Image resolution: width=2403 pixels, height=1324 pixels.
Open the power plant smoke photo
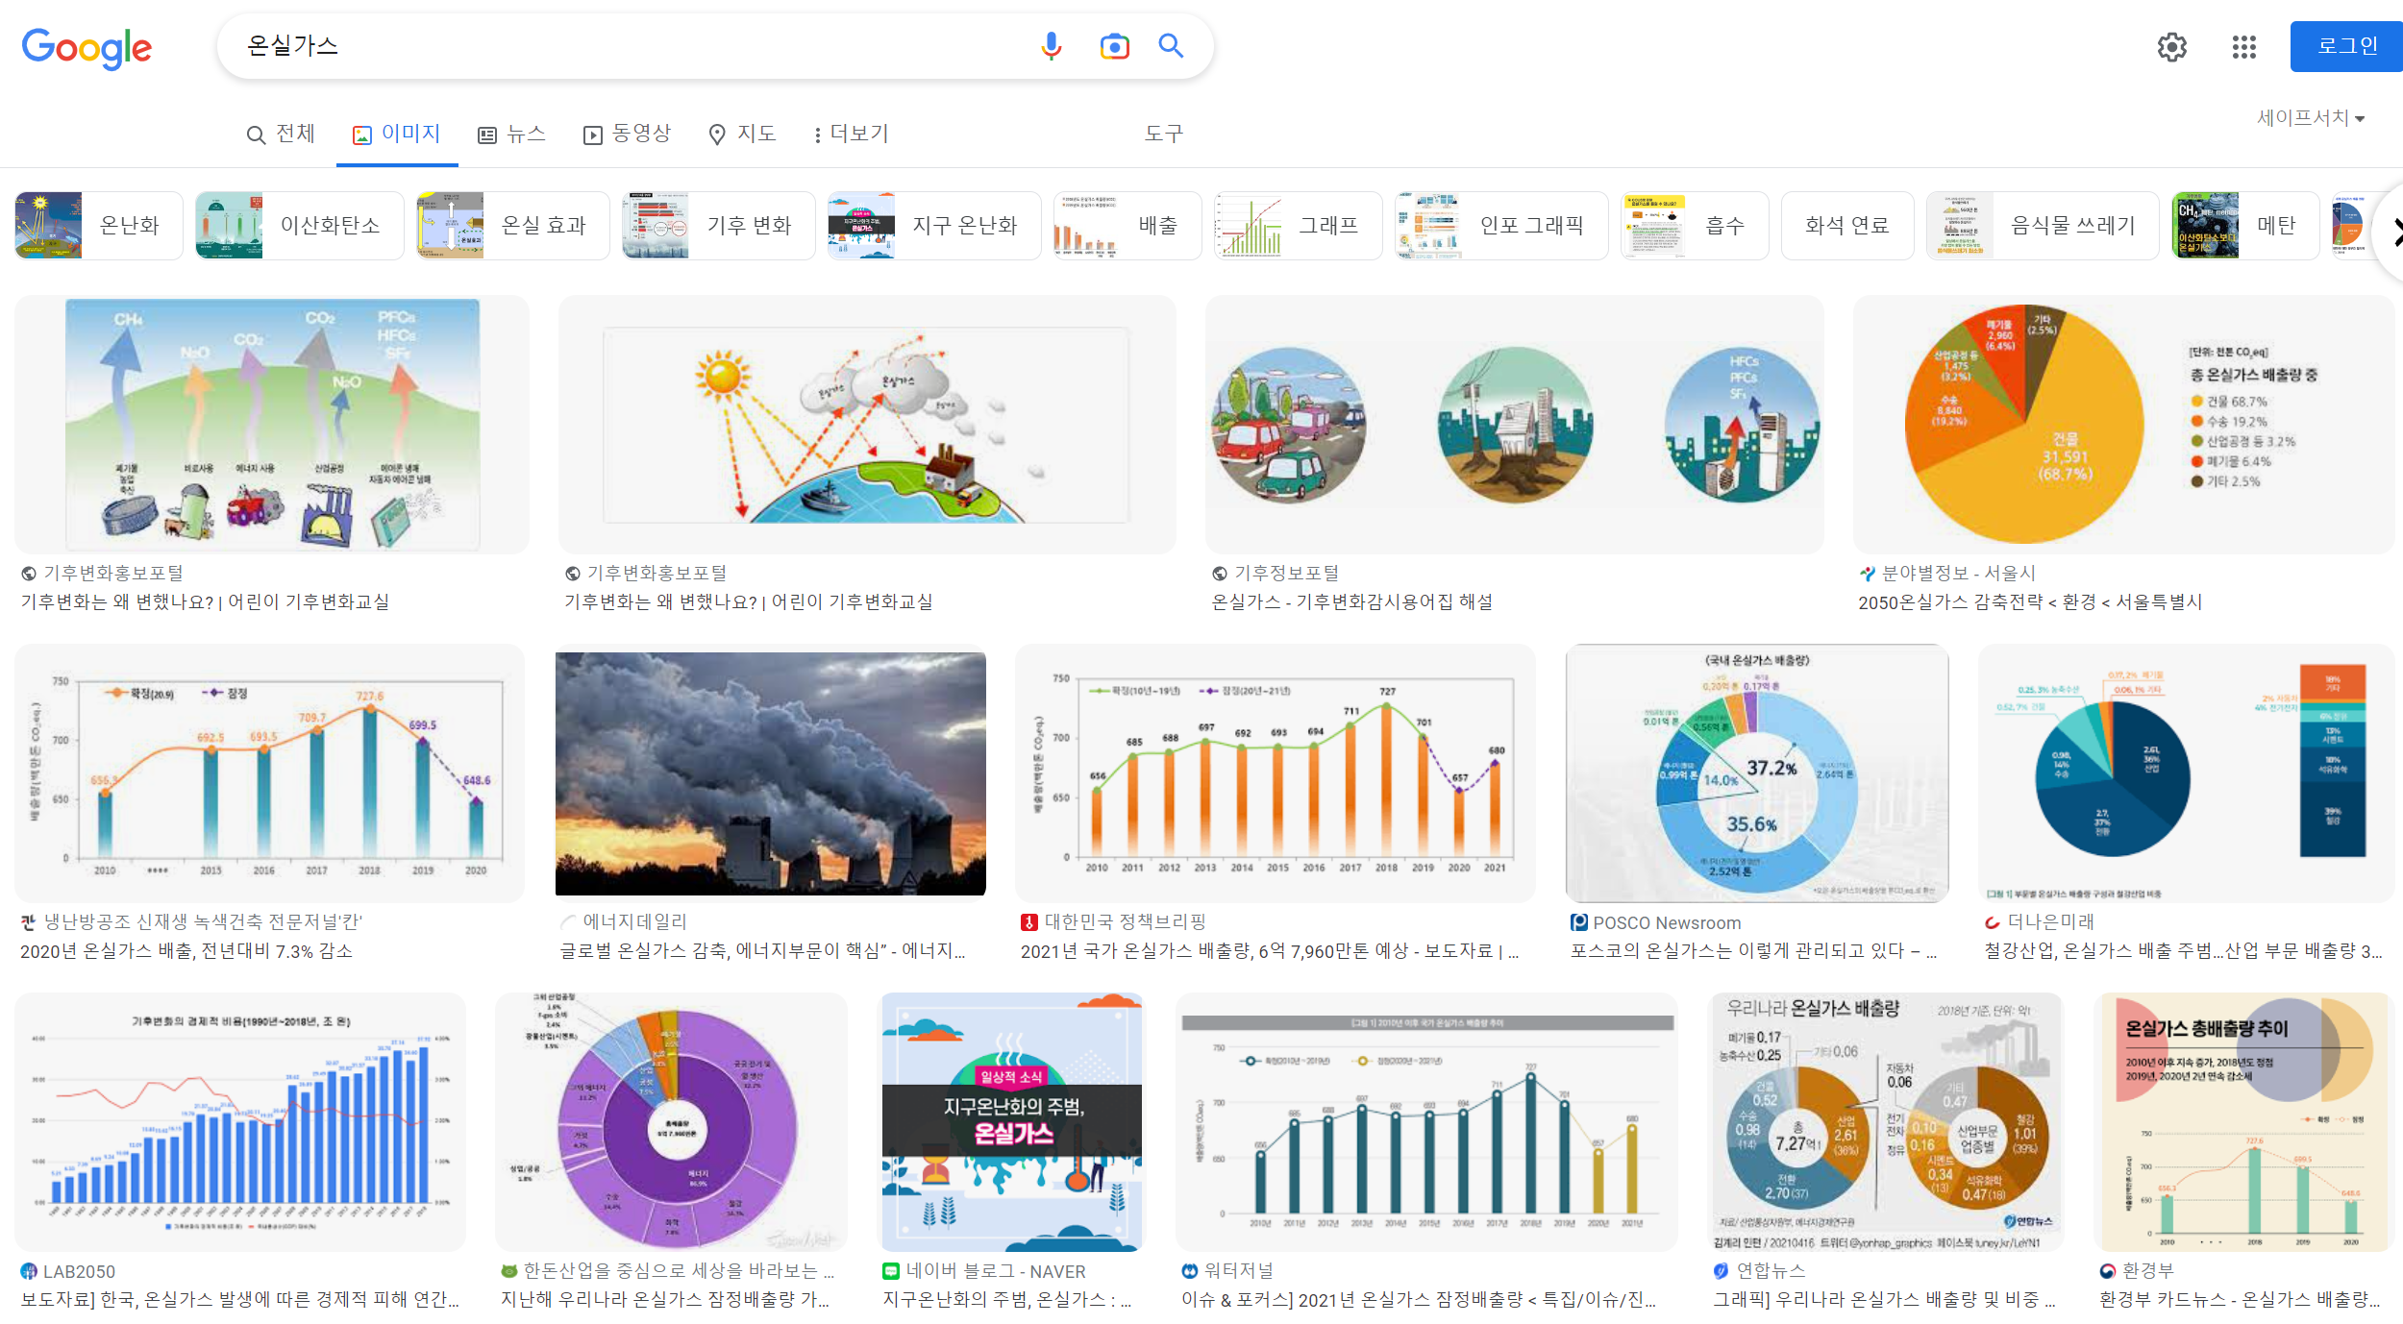770,773
